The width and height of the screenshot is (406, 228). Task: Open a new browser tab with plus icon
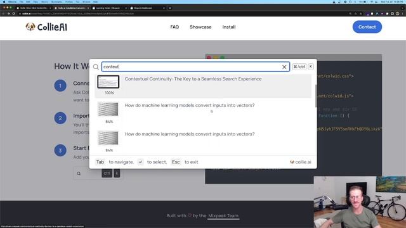click(x=170, y=8)
